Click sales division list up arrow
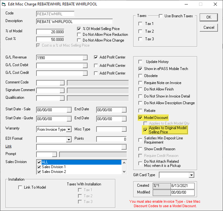Screen dimensions: 223x211 (124, 163)
